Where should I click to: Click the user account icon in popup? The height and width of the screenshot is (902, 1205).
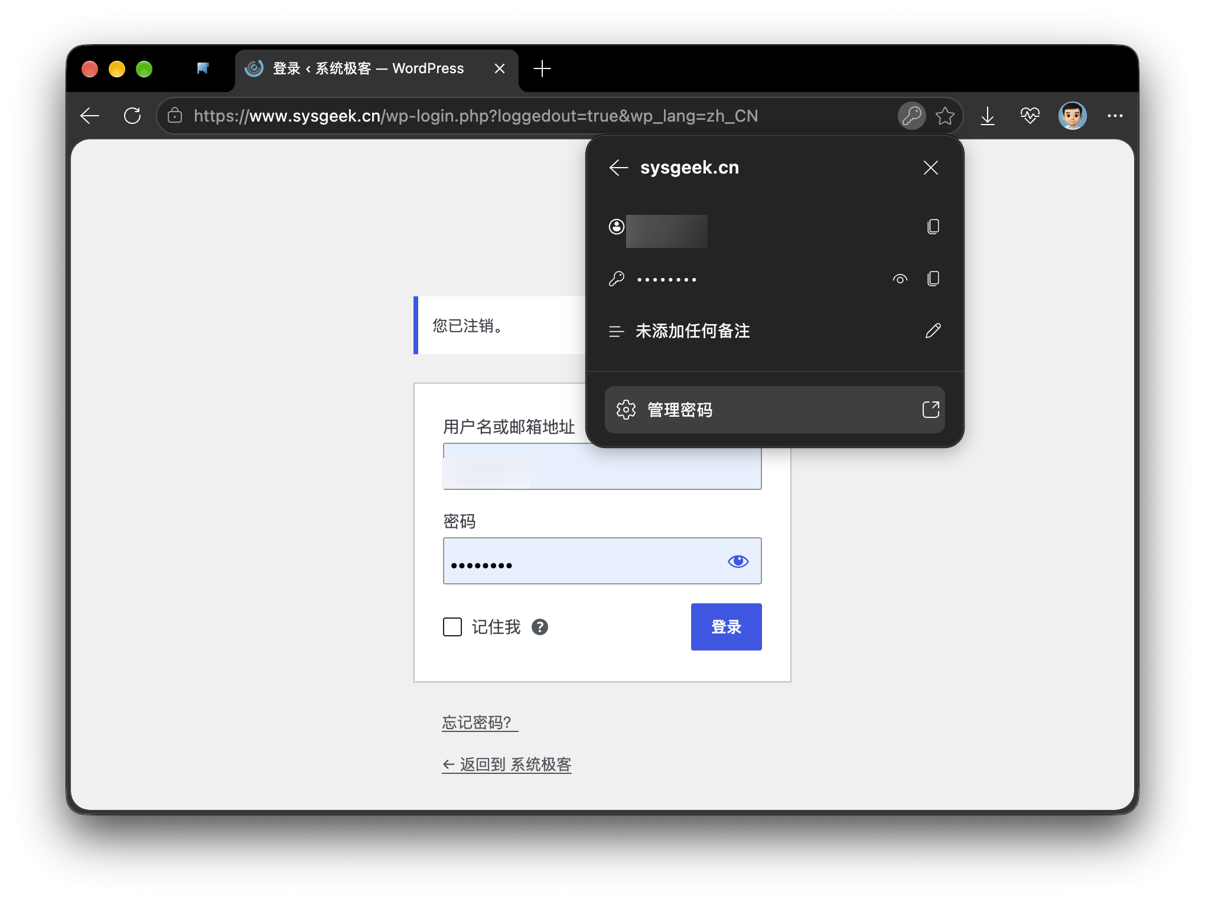617,227
